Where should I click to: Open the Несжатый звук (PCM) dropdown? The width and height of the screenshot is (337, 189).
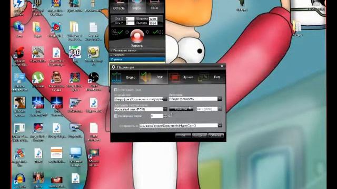pos(165,109)
